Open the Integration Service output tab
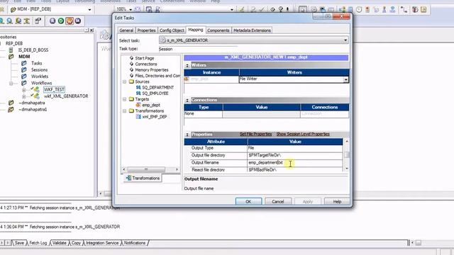 pos(102,243)
